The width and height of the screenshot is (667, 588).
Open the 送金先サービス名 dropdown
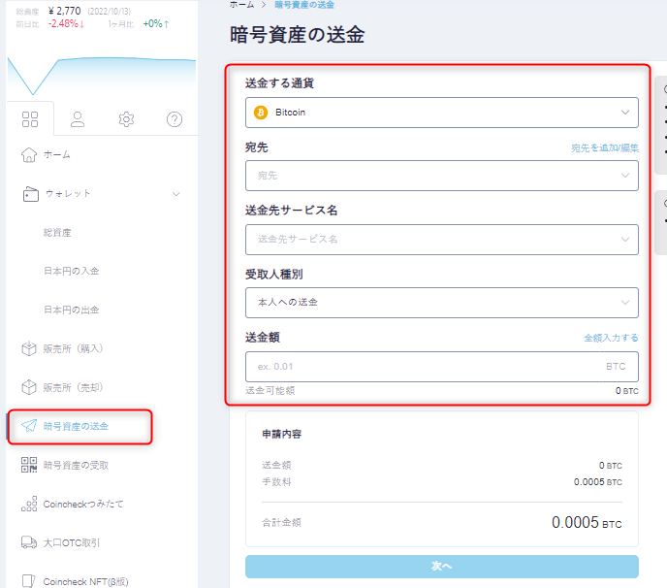tap(442, 239)
